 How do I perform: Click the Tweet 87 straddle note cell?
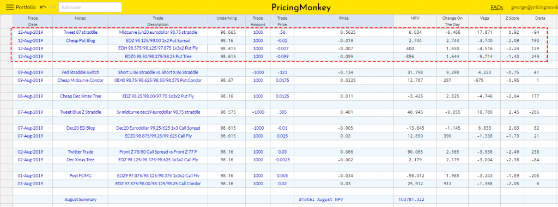click(81, 32)
